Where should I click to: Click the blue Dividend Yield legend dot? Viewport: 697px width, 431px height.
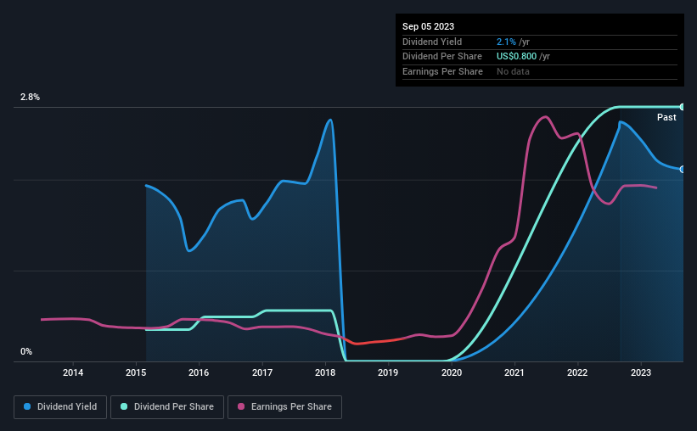click(27, 406)
